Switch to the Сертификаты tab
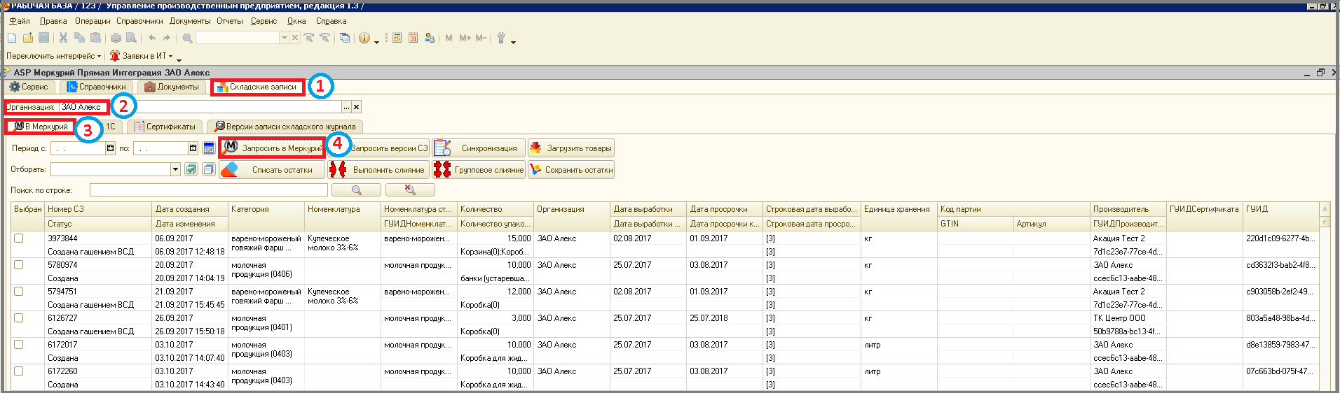Viewport: 1340px width, 393px height. point(165,127)
